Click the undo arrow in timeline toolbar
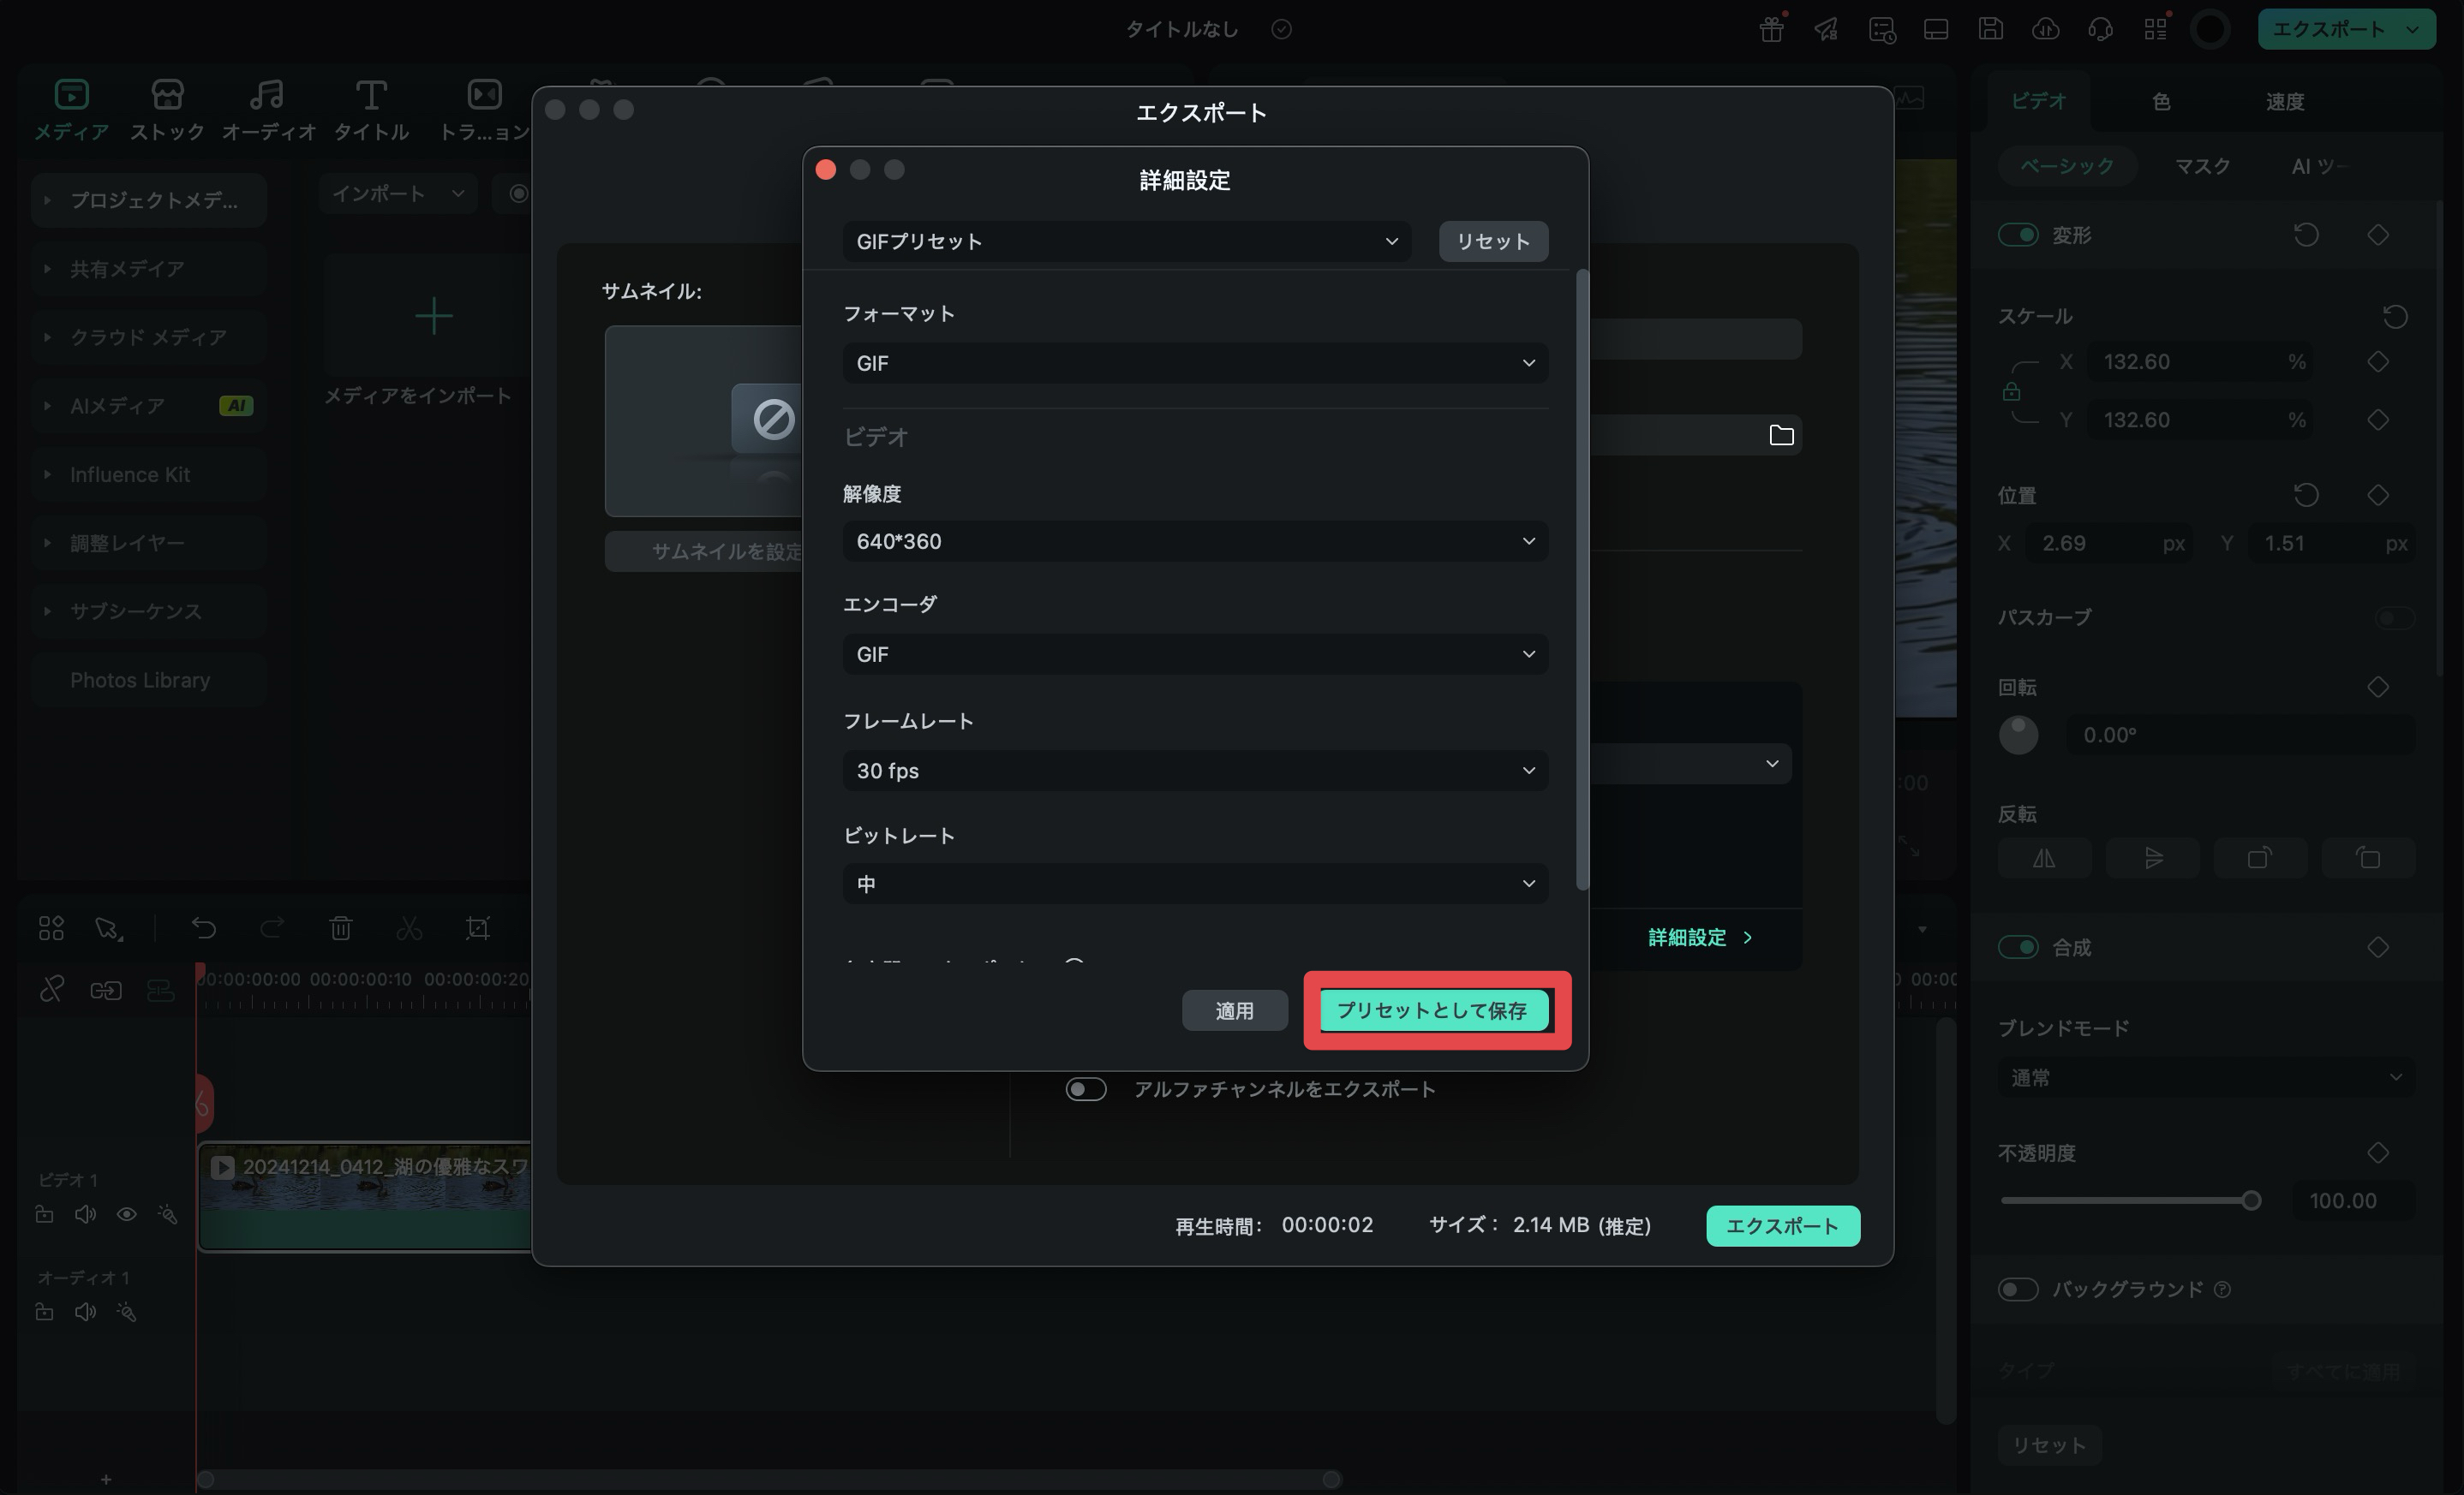 pyautogui.click(x=203, y=928)
